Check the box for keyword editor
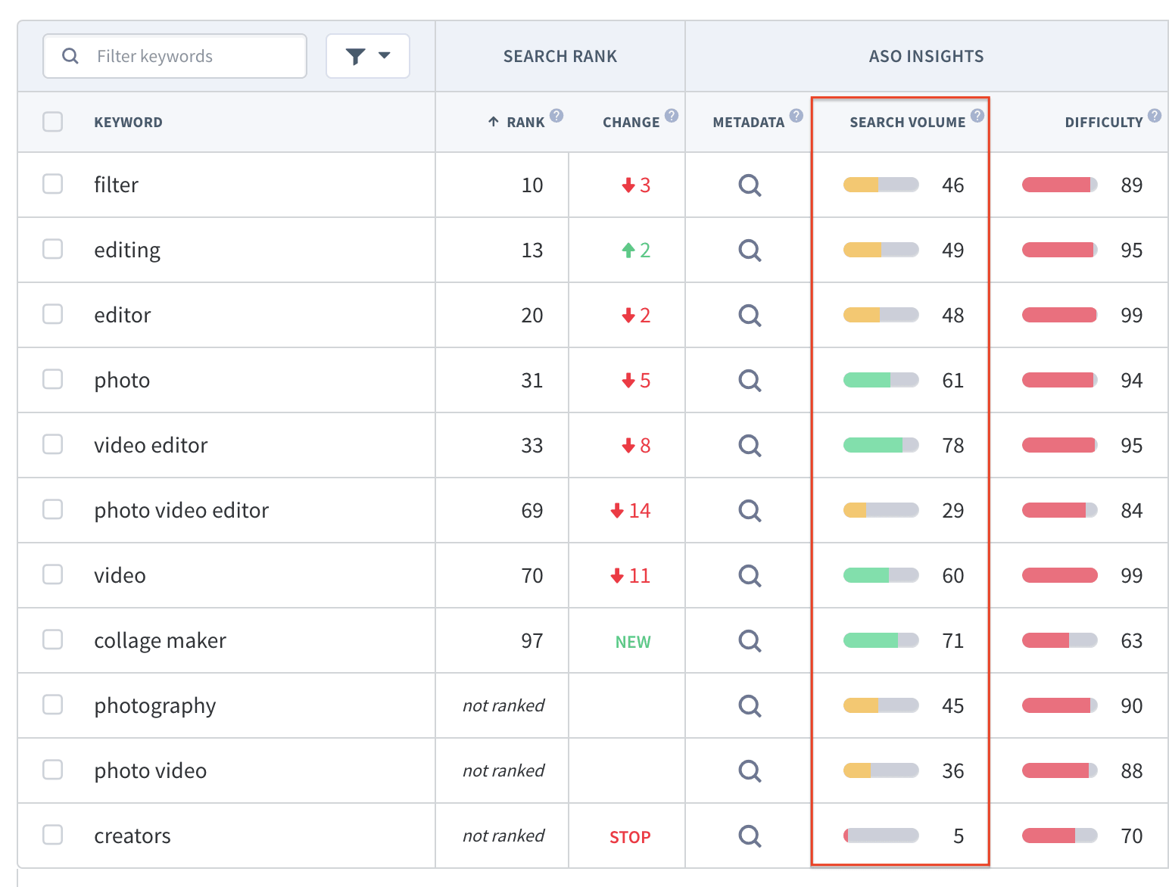 point(53,314)
